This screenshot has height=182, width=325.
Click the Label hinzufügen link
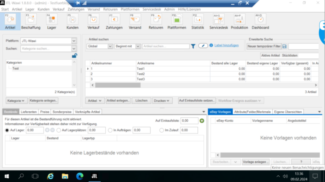(226, 45)
